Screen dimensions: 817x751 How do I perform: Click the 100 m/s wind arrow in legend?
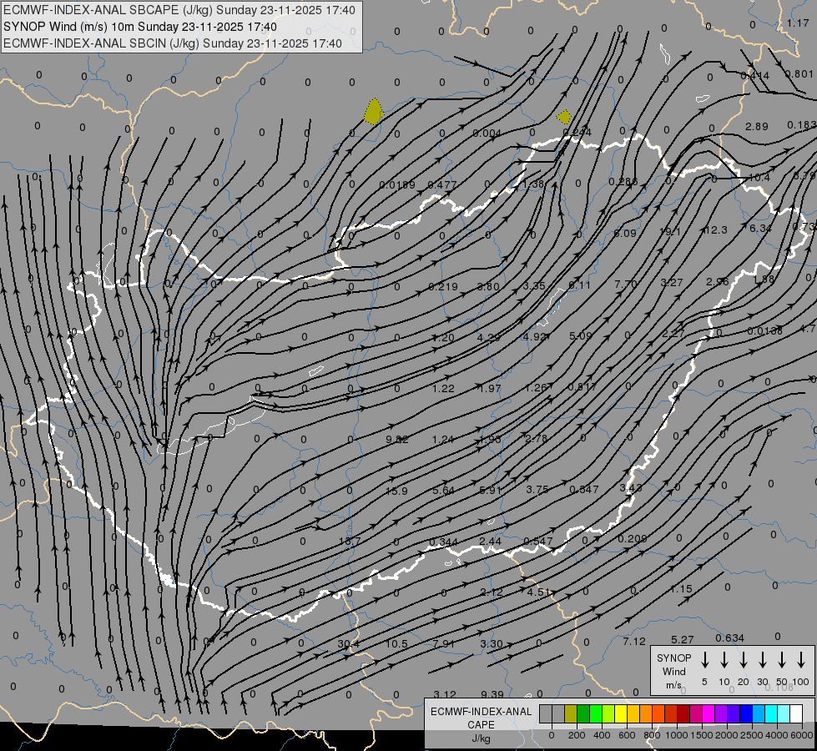801,660
